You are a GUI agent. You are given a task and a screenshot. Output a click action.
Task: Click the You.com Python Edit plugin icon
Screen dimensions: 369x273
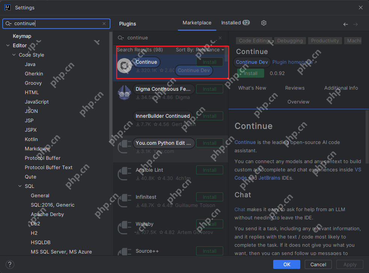point(124,147)
